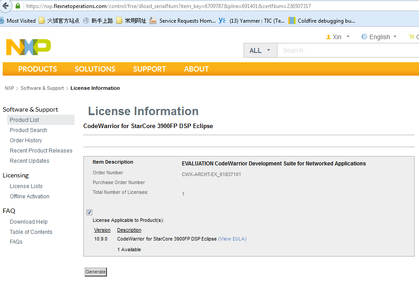419x281 pixels.
Task: Select Product List in sidebar
Action: [x=41, y=120]
